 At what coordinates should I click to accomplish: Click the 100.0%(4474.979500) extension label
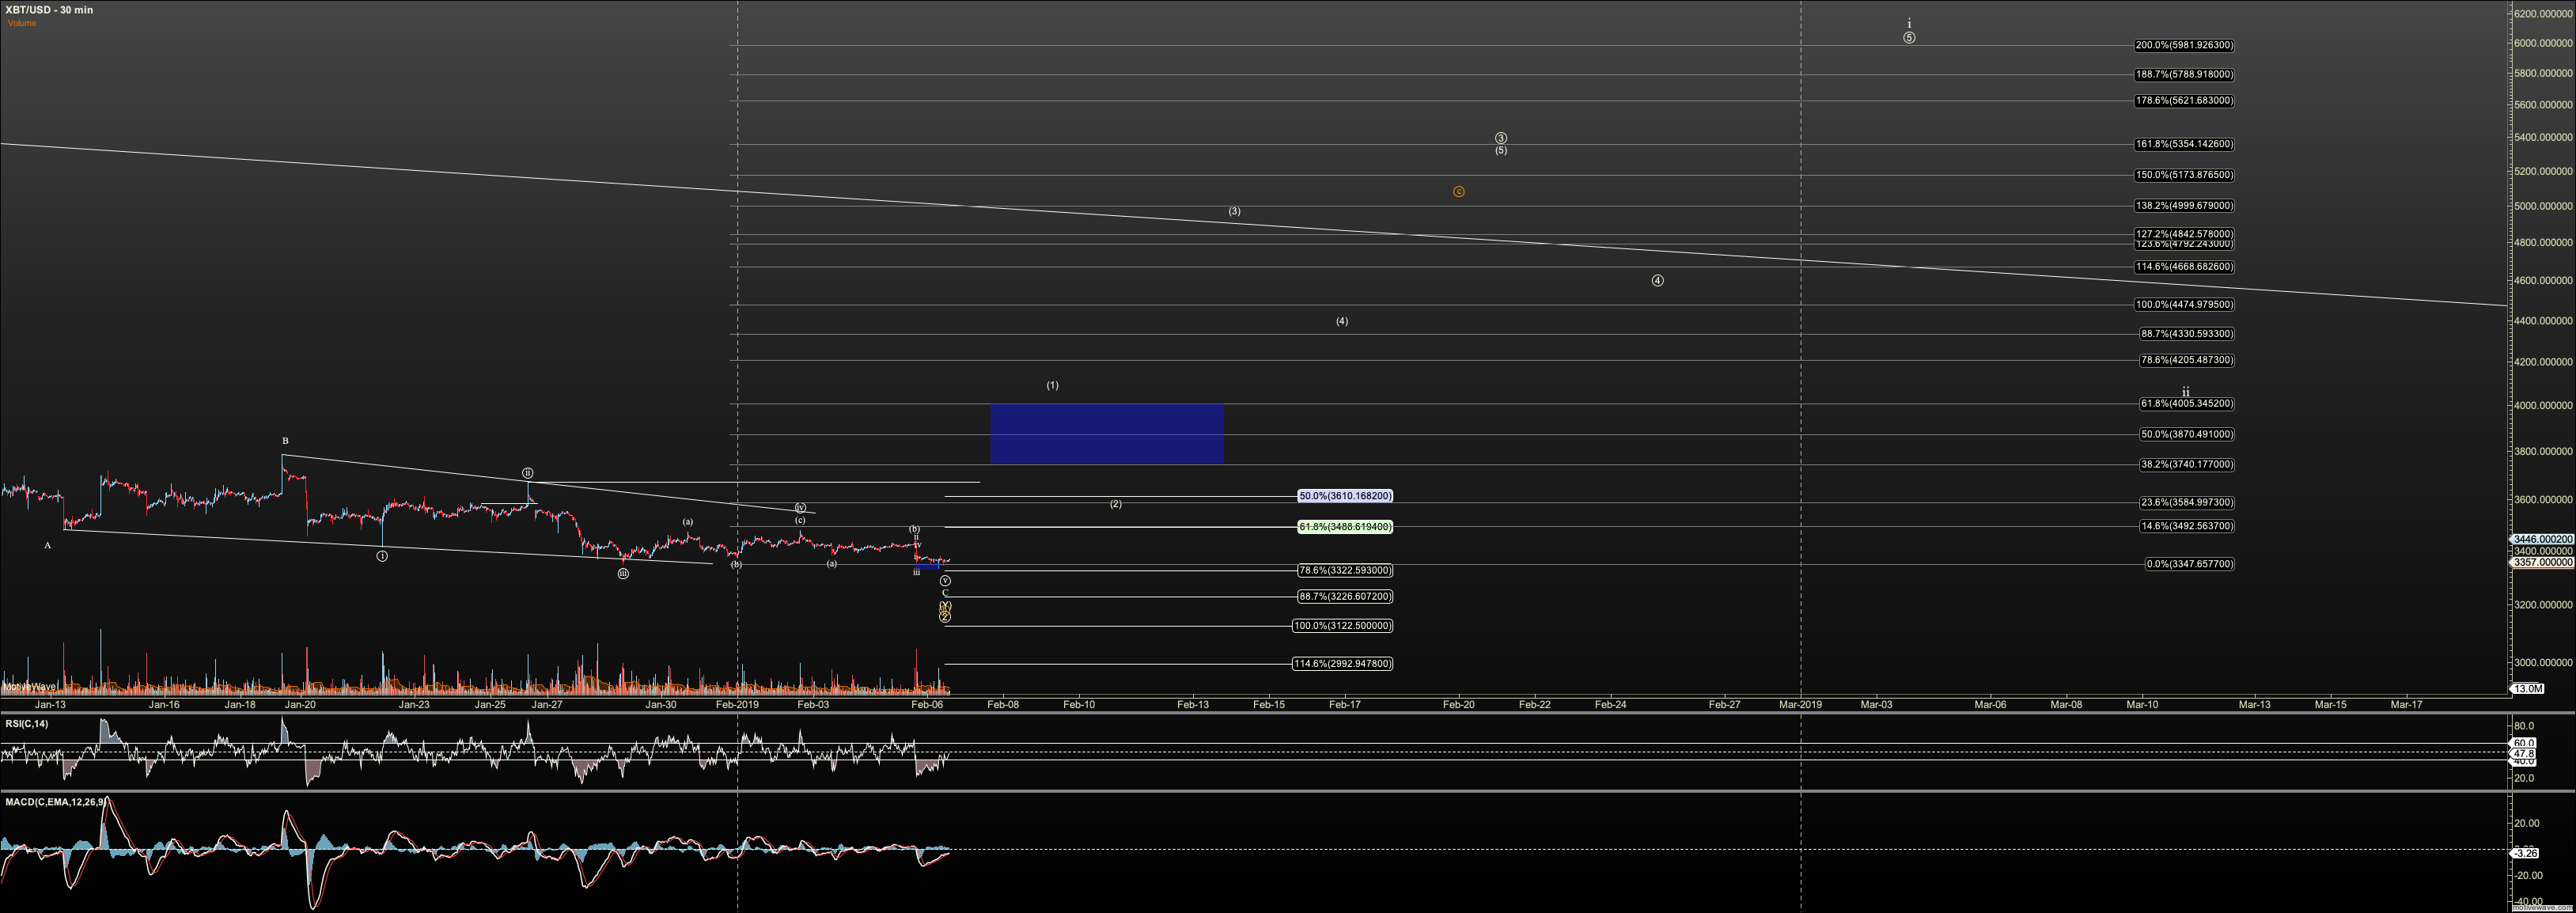tap(2184, 305)
